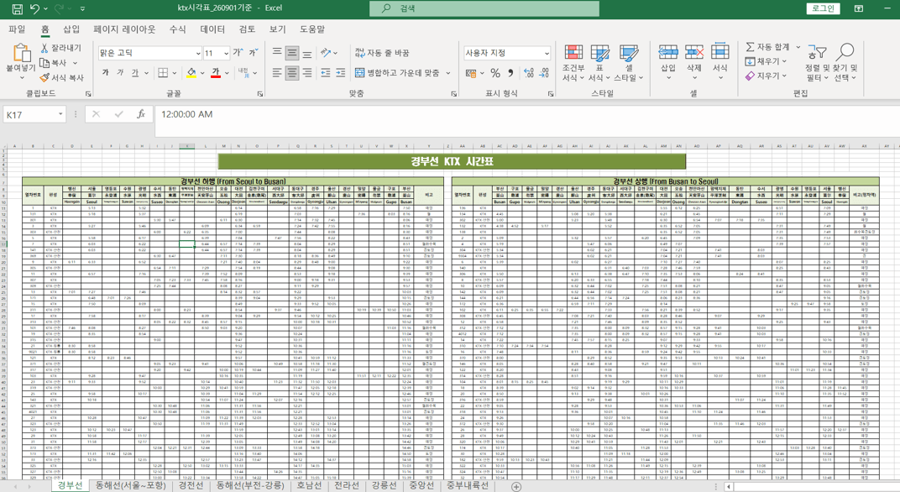The height and width of the screenshot is (492, 900).
Task: Expand Merge and Center dropdown arrow
Action: point(448,73)
